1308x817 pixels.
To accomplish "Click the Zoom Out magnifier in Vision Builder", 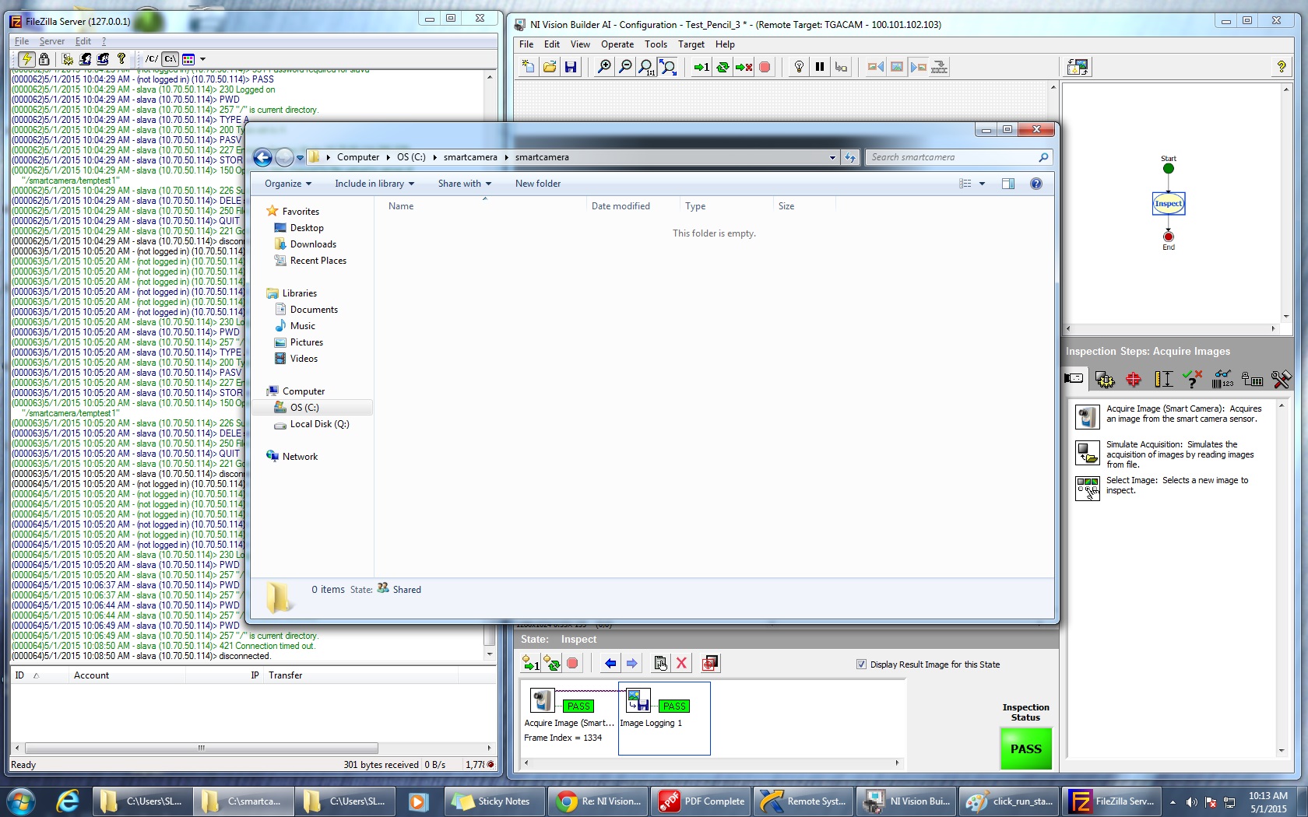I will (624, 67).
